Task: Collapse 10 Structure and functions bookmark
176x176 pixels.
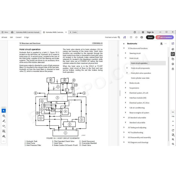Action: [124, 48]
